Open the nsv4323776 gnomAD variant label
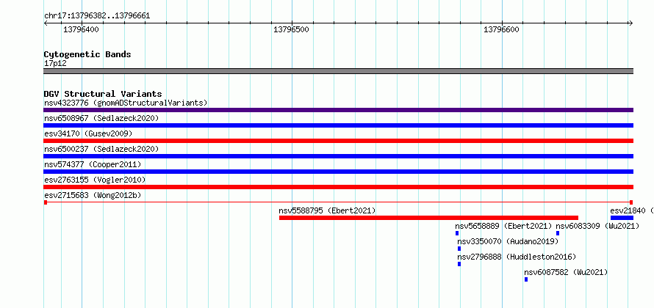 126,103
